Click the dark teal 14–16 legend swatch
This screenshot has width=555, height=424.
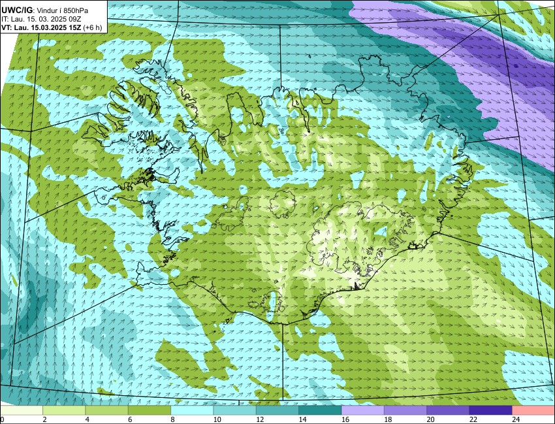[320, 410]
